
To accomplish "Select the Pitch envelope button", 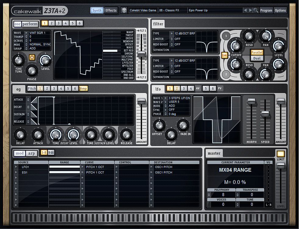I will click(32, 88).
